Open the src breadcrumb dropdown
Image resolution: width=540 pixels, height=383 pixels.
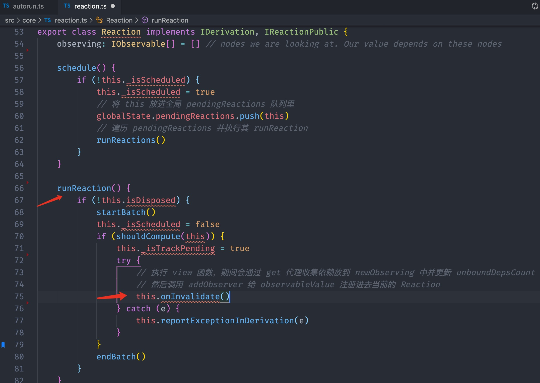coord(10,20)
